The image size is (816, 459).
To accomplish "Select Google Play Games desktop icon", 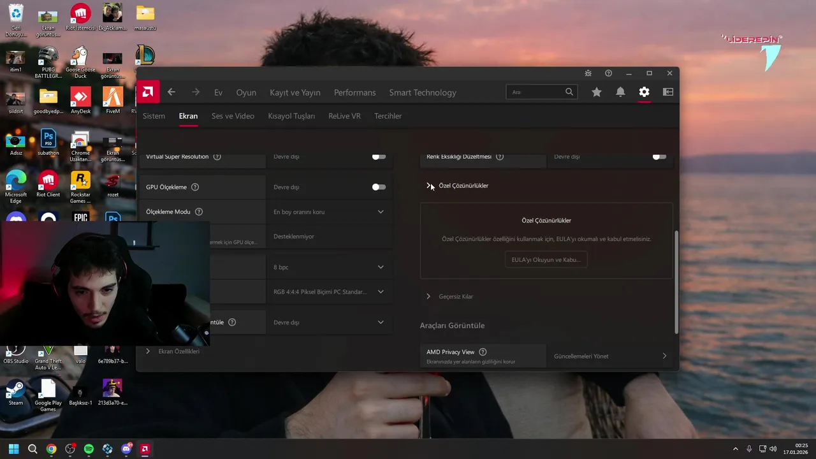I will [48, 395].
